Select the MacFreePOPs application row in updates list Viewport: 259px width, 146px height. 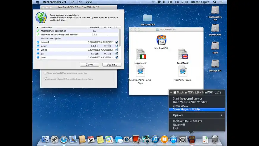point(77,31)
